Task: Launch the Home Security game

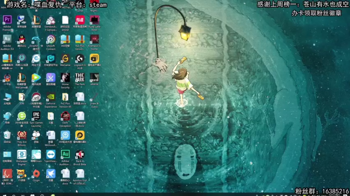Action: [65, 78]
